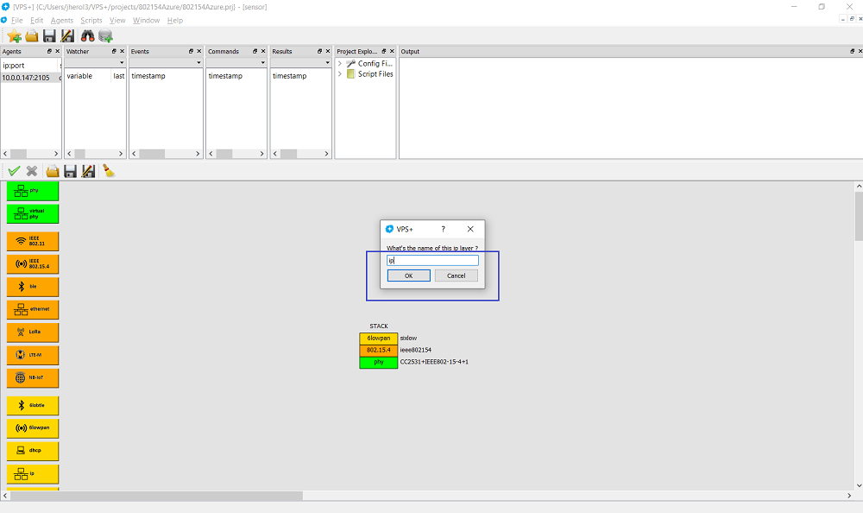Click the broom clear icon
This screenshot has width=863, height=513.
[x=109, y=171]
